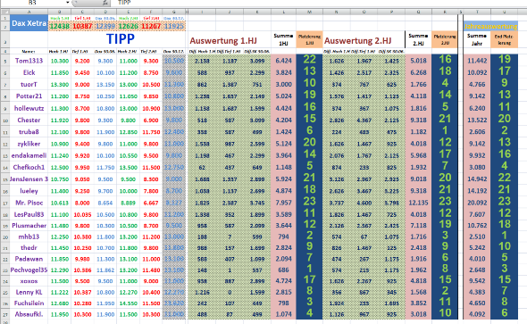Click Summe Jahr value 20.092
This screenshot has height=324, width=527.
click(477, 203)
